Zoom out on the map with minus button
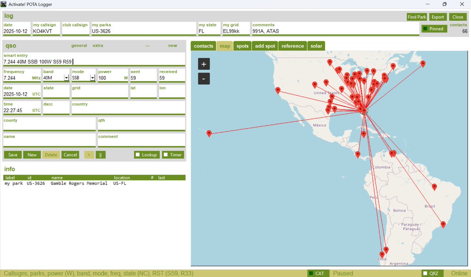The width and height of the screenshot is (471, 277). point(204,79)
